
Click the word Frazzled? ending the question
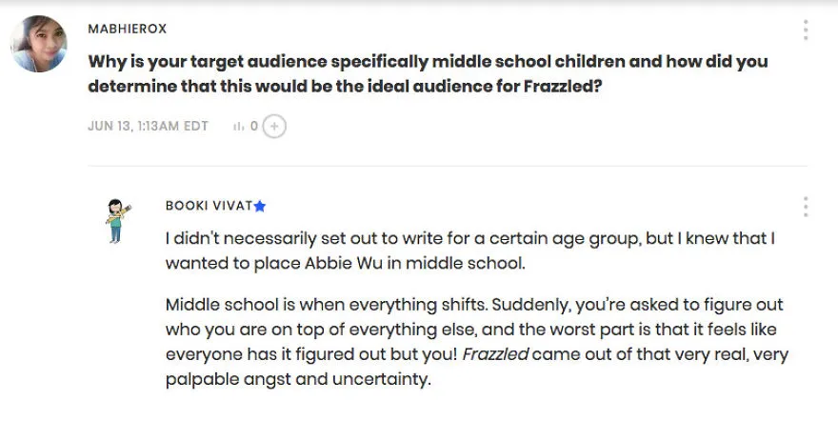563,86
